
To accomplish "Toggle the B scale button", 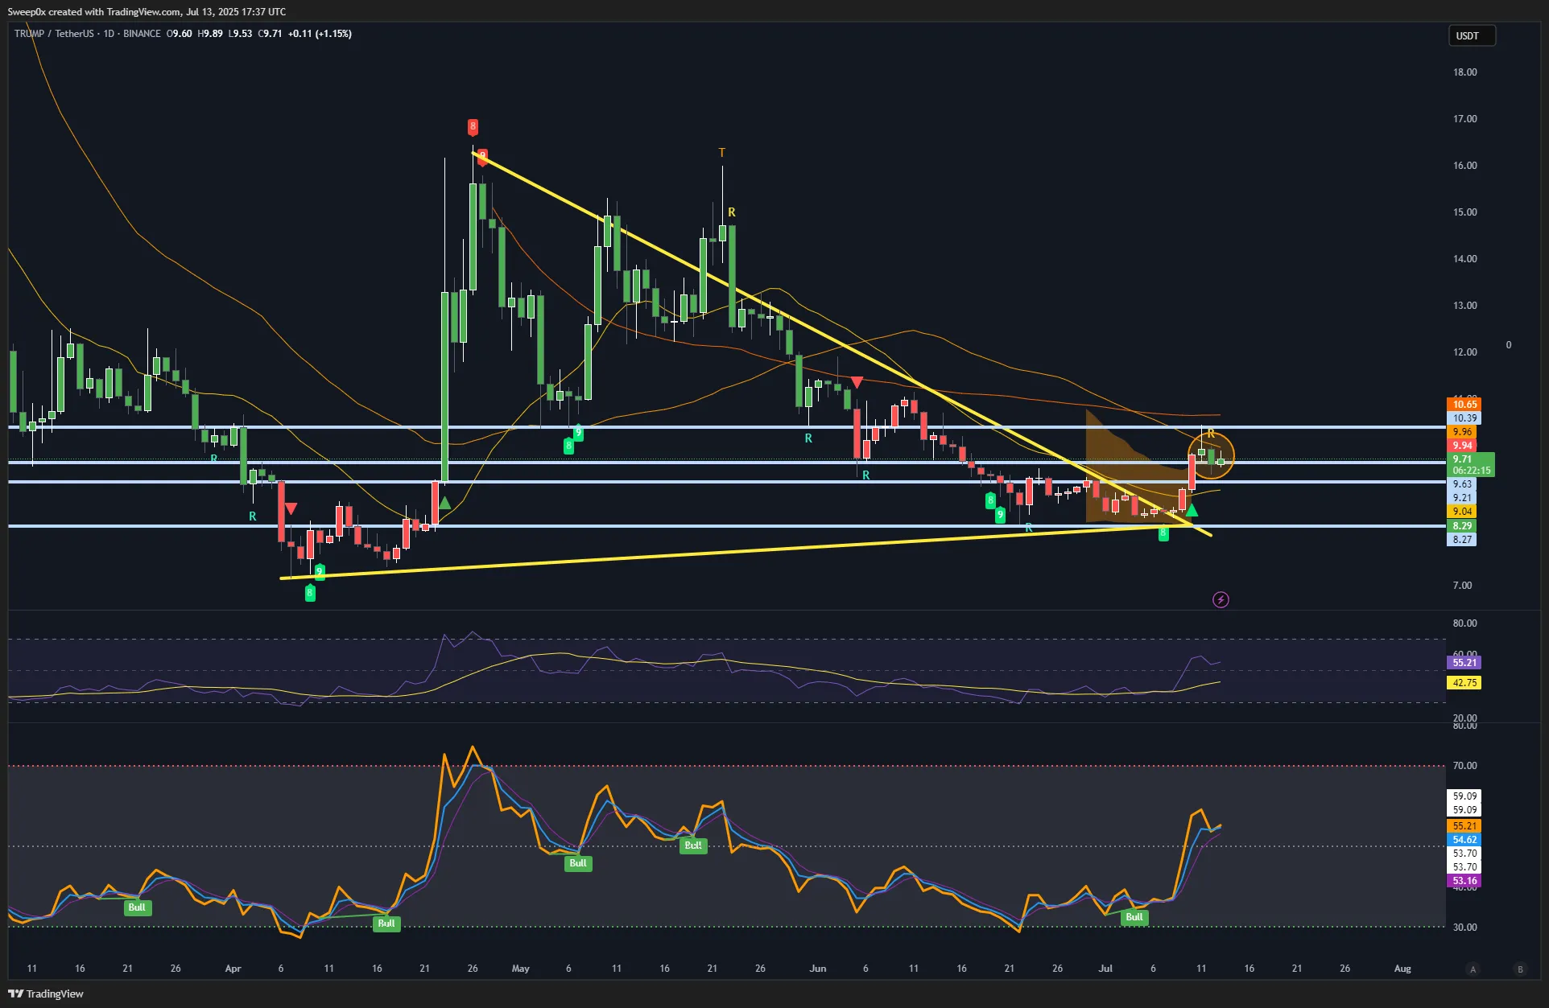I will (1520, 969).
